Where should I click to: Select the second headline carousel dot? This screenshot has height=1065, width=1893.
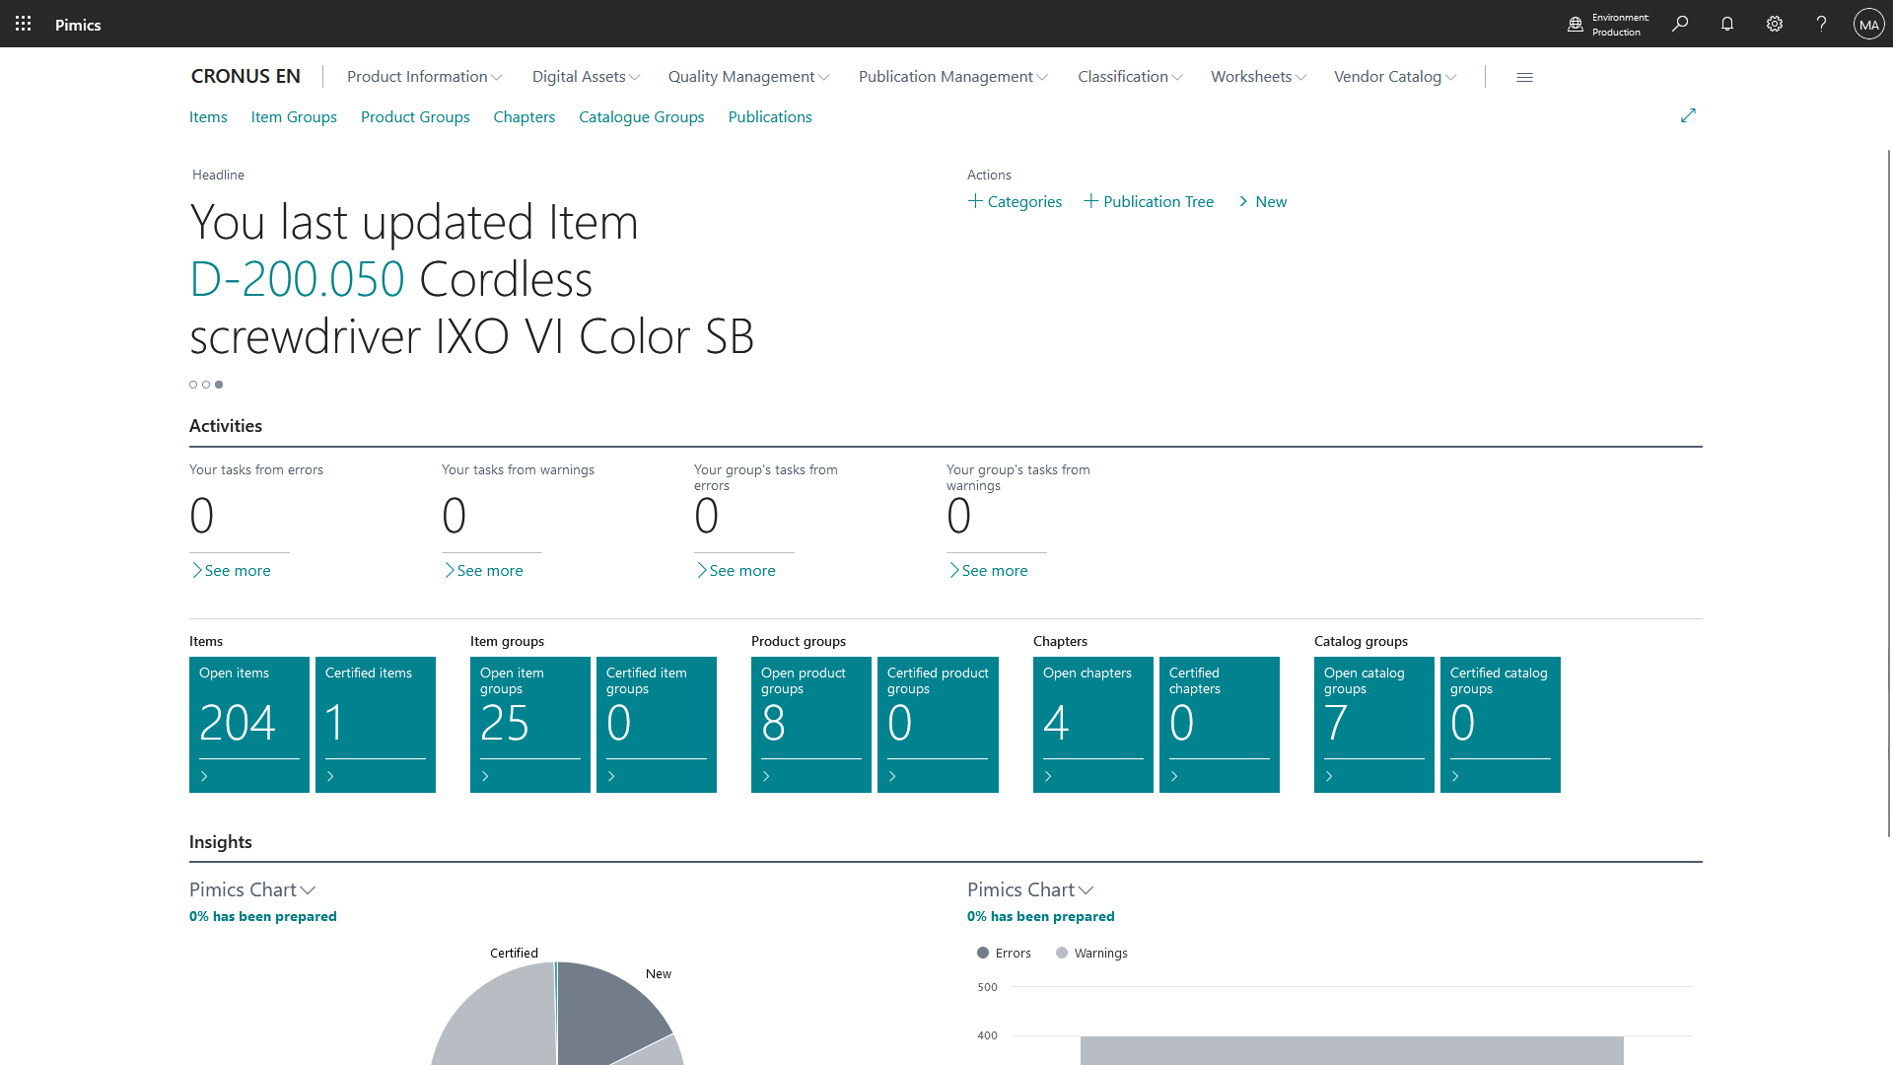coord(206,385)
